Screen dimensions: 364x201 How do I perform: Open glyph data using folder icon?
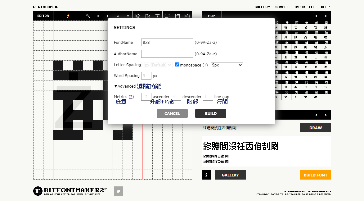[x=167, y=16]
